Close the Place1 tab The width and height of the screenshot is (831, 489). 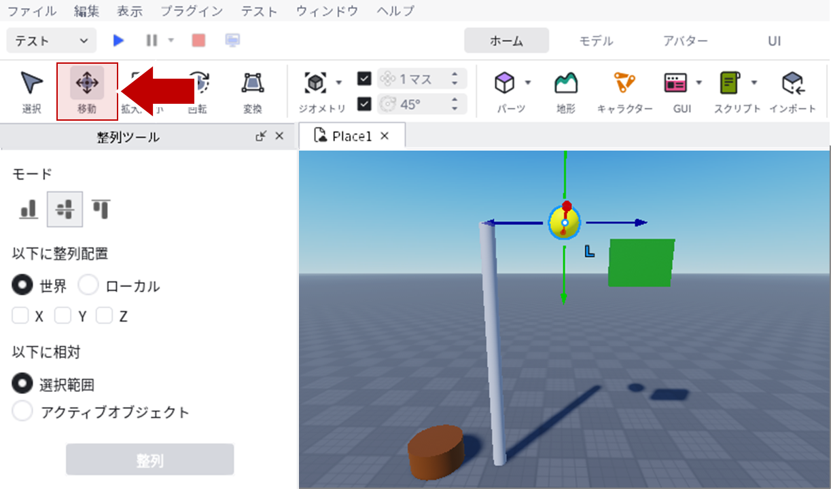(x=385, y=136)
